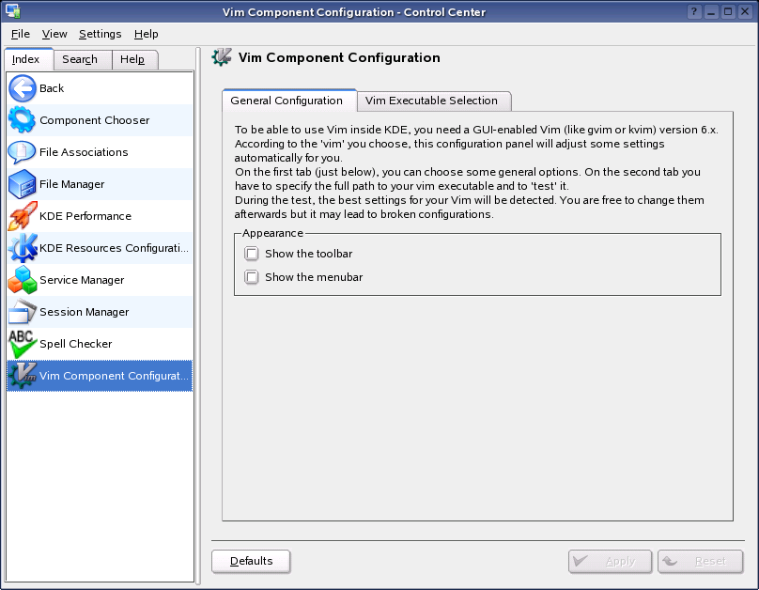
Task: Click the File Manager cabinet icon
Action: pyautogui.click(x=23, y=184)
